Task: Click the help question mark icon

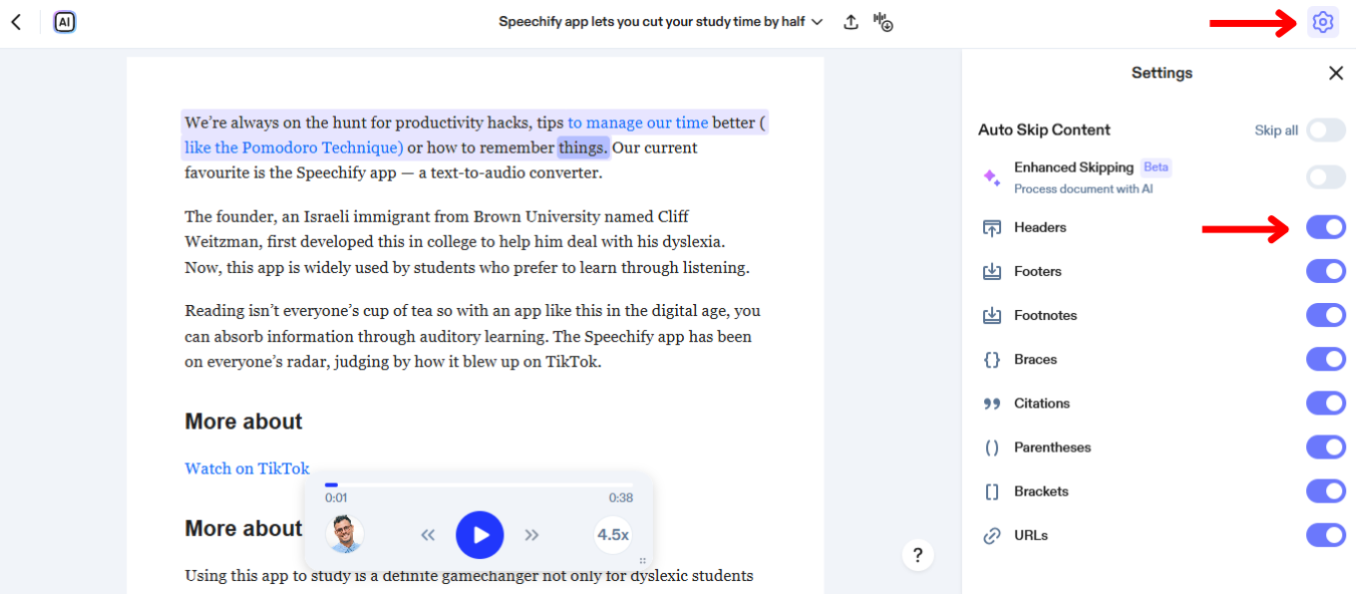Action: point(917,555)
